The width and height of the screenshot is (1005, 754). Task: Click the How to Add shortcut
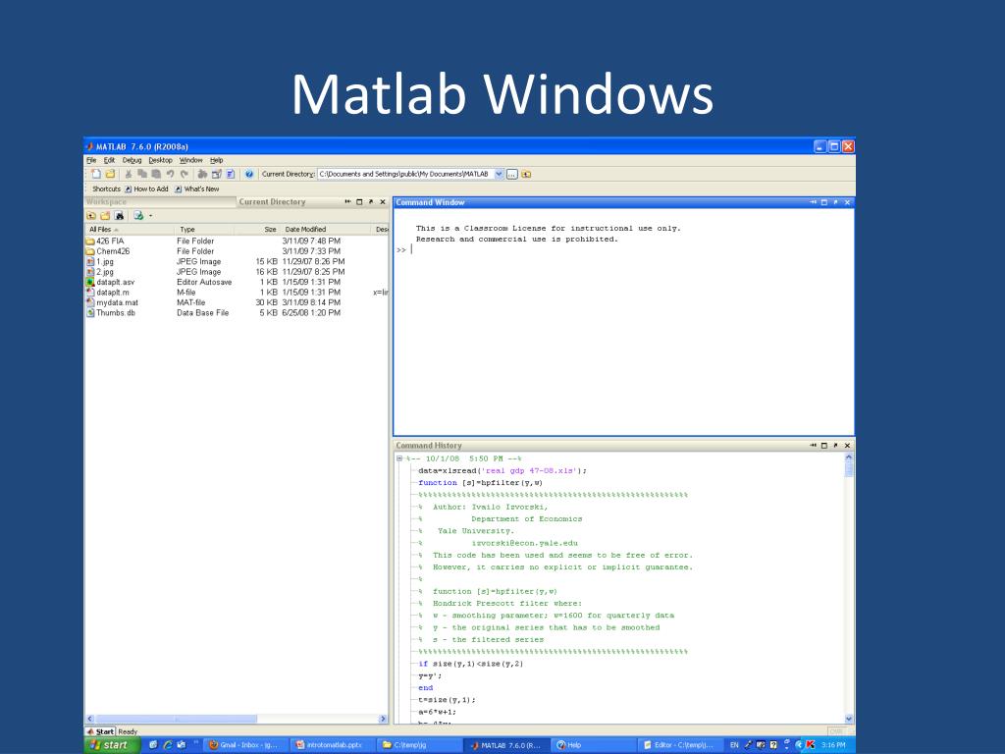pos(147,189)
